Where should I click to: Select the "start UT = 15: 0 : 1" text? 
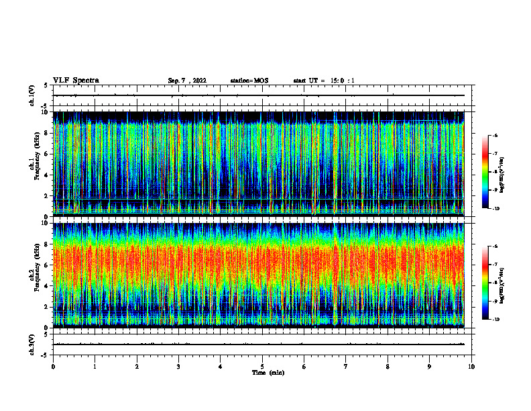pos(324,81)
